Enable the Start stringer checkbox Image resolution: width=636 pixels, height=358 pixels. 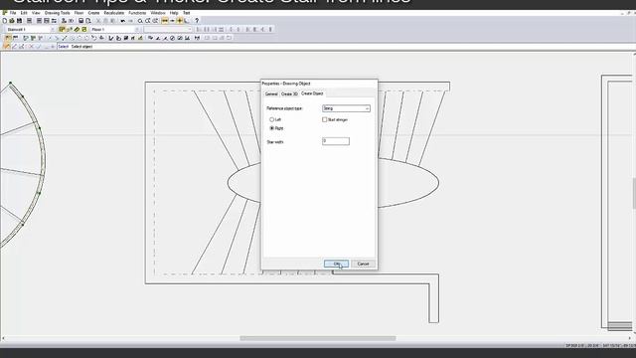tap(325, 119)
